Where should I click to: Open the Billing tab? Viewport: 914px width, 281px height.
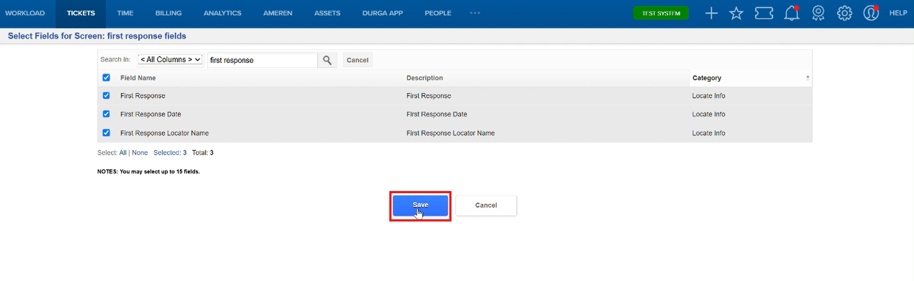tap(168, 13)
